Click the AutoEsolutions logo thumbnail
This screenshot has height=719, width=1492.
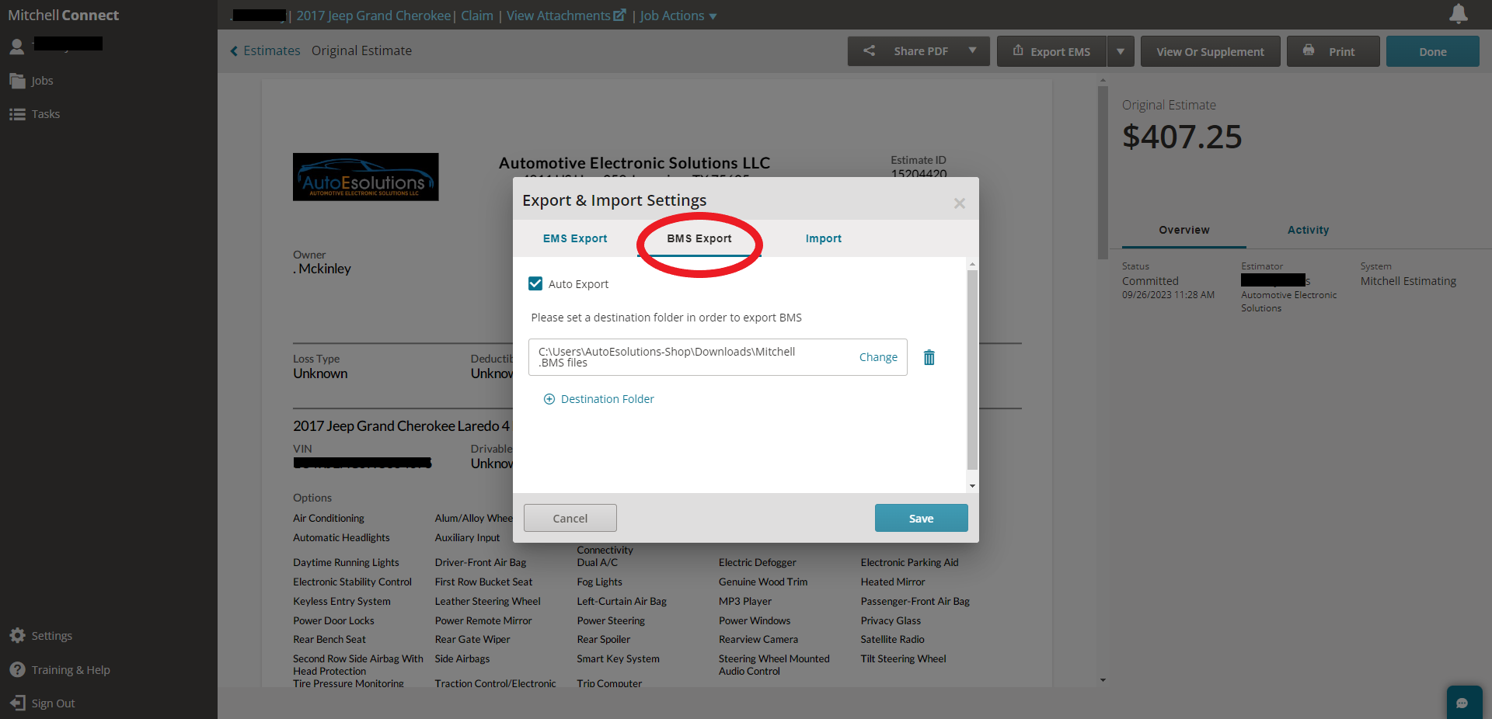pos(365,177)
